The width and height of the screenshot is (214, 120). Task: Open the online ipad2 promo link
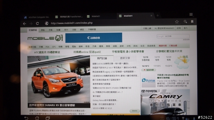pyautogui.click(x=87, y=52)
